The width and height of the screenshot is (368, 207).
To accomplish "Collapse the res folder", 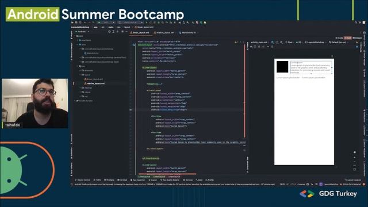I will click(78, 66).
